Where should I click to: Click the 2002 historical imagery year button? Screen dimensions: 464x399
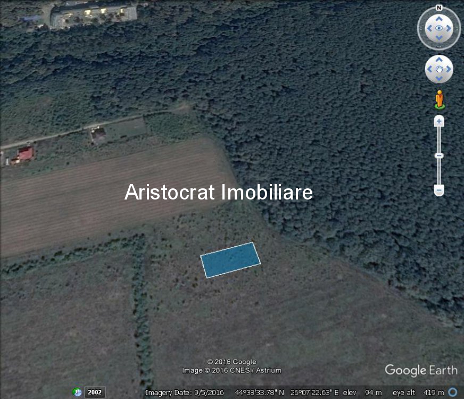tap(95, 393)
